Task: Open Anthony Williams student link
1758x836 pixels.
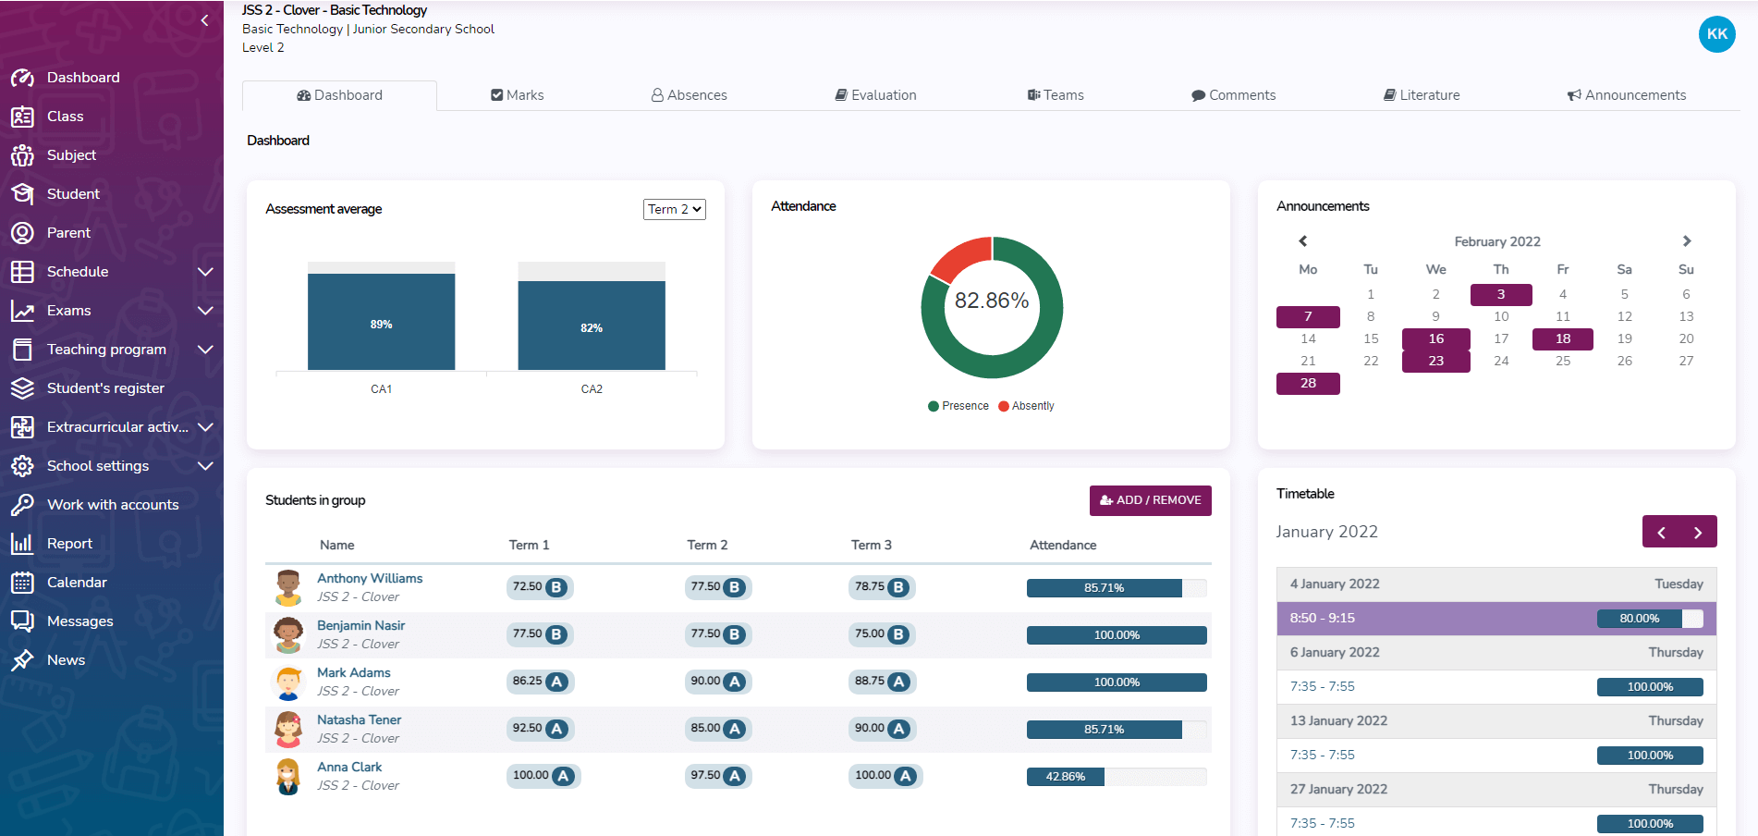Action: click(x=370, y=579)
